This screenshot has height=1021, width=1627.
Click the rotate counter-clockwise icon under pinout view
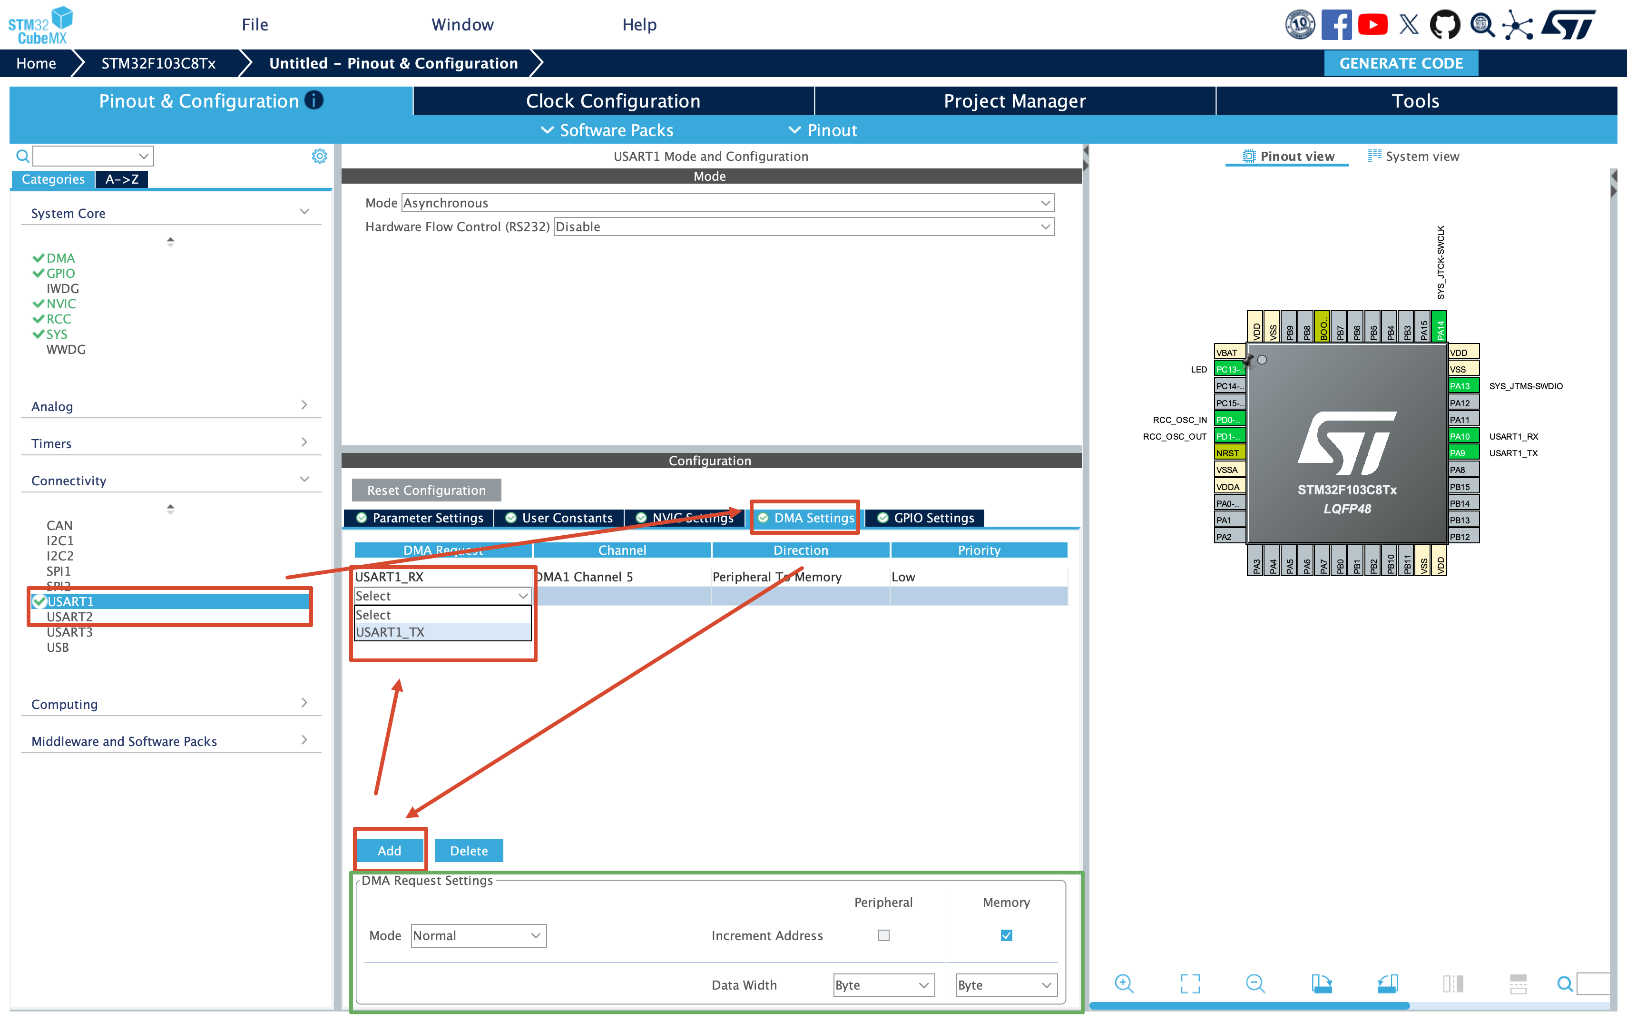(1387, 984)
